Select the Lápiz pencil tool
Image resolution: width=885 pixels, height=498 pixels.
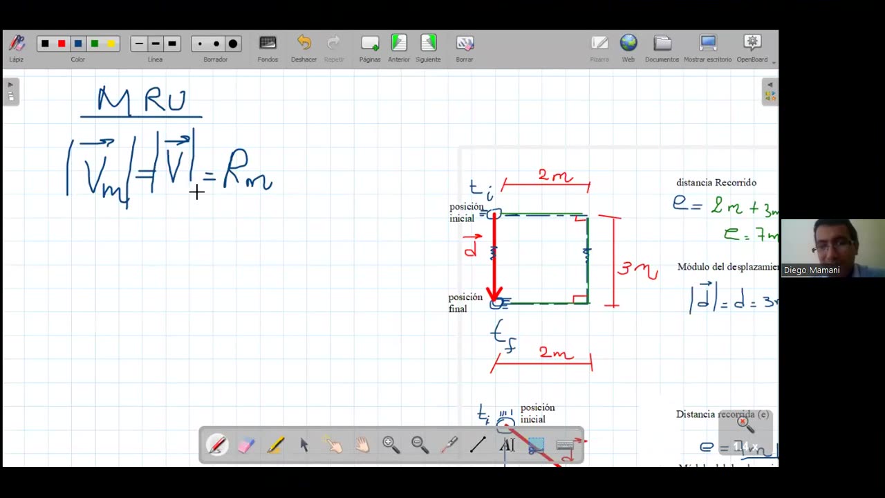click(x=17, y=47)
